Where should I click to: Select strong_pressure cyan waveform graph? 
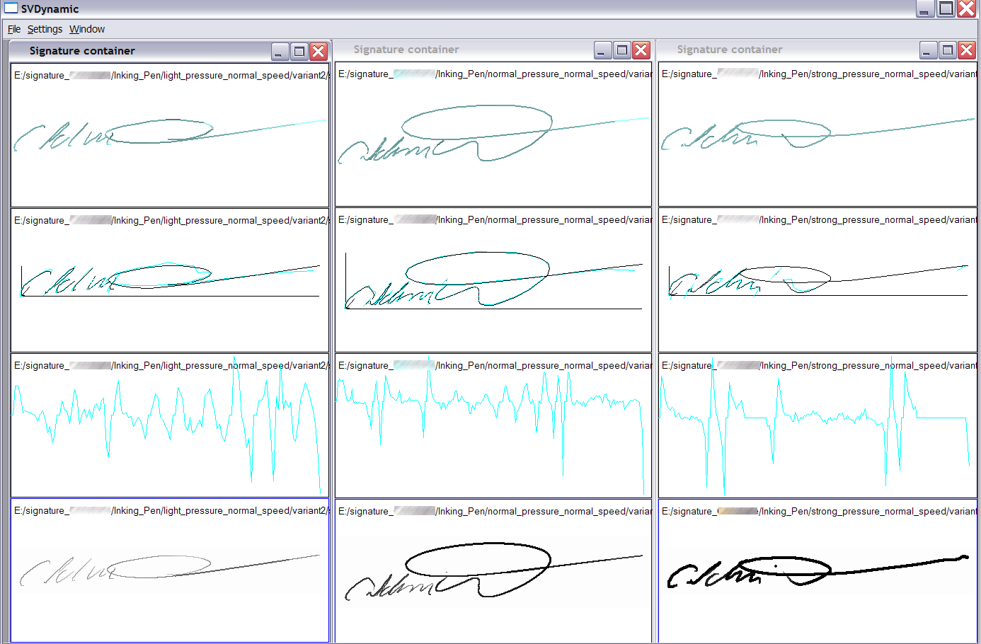pyautogui.click(x=817, y=425)
